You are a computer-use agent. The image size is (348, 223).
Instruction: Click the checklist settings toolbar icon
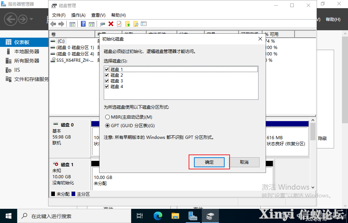(x=144, y=24)
